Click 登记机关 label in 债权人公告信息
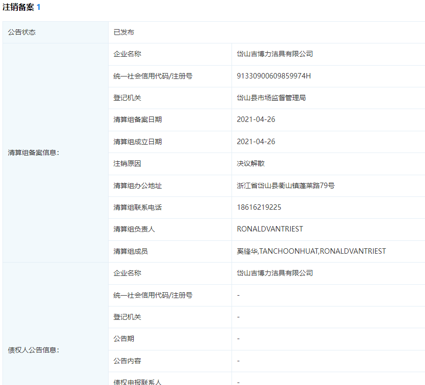This screenshot has width=425, height=385. (127, 317)
